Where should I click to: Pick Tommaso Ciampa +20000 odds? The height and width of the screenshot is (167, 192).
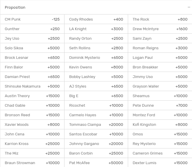(96, 125)
